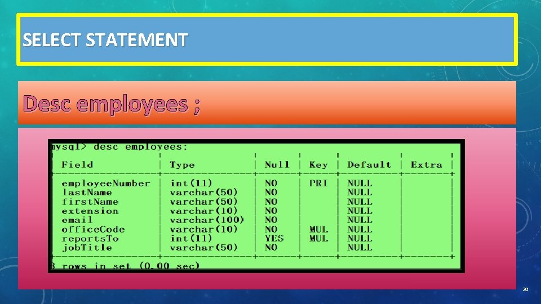This screenshot has width=541, height=304.
Task: Click the MUL key in officeCode row
Action: click(318, 229)
